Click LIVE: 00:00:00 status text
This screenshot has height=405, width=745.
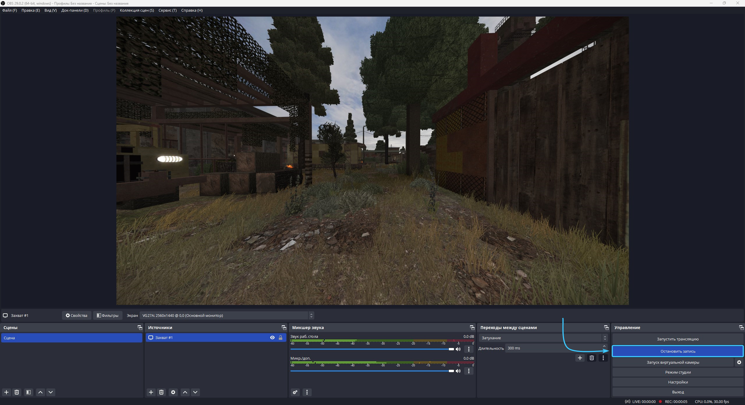644,402
